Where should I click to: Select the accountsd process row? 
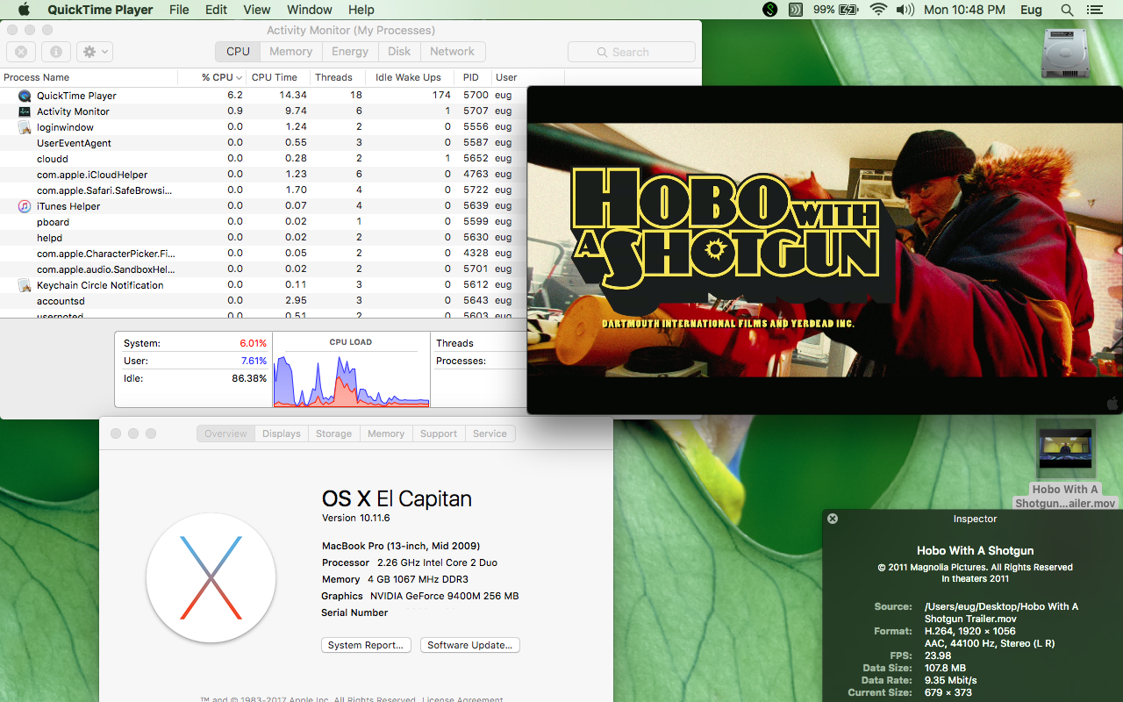(263, 301)
